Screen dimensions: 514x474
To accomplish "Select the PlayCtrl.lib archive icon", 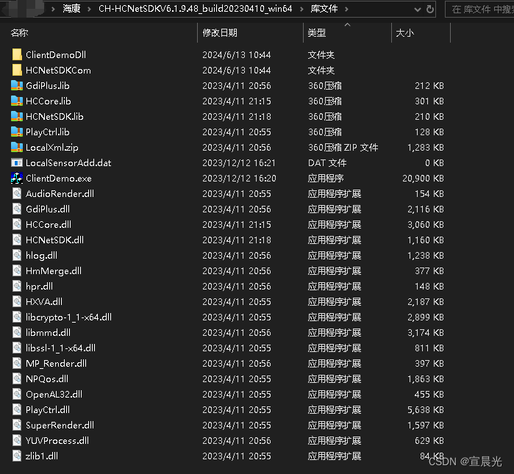I will tap(17, 132).
